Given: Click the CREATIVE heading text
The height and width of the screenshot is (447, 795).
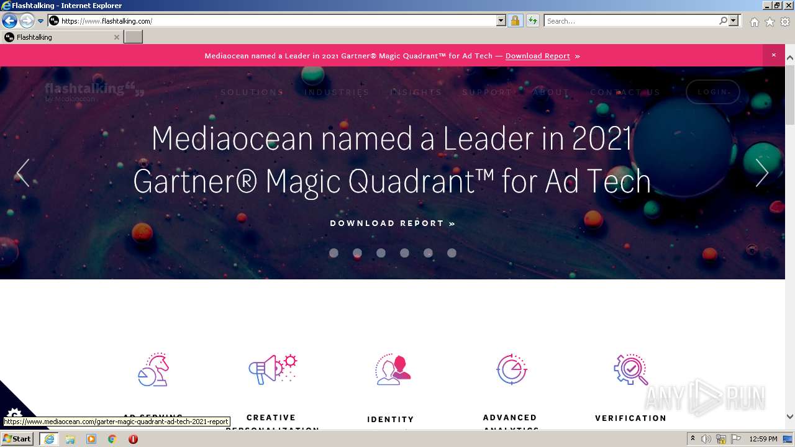Looking at the screenshot, I should click(271, 418).
